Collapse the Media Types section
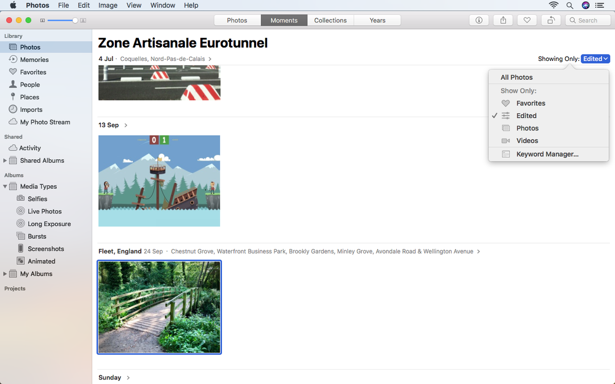The height and width of the screenshot is (384, 615). pos(5,186)
